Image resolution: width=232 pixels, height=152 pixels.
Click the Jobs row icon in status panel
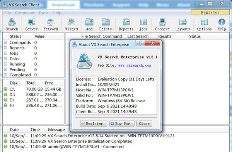tap(5, 53)
